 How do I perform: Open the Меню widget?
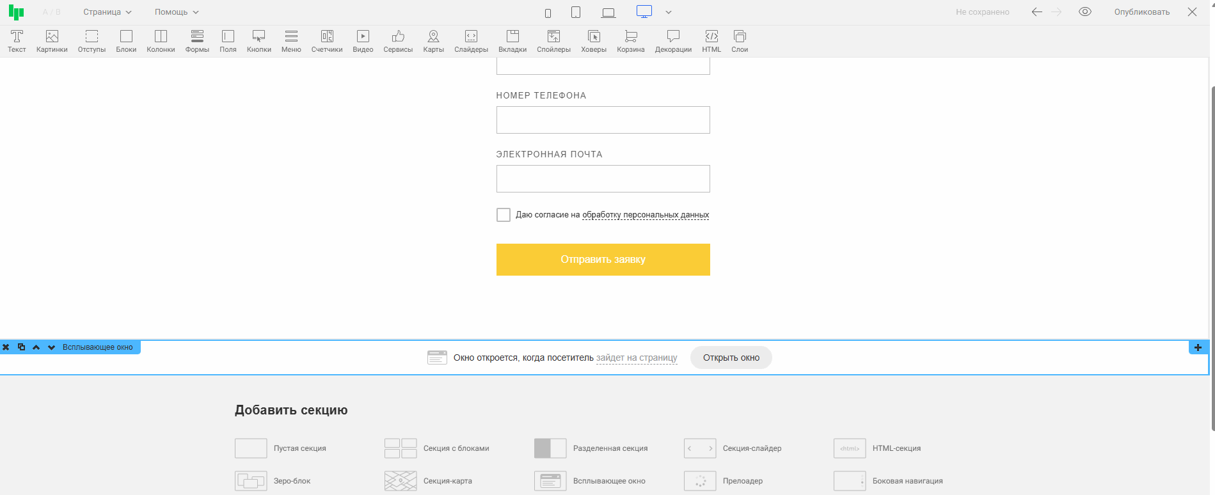(x=291, y=41)
